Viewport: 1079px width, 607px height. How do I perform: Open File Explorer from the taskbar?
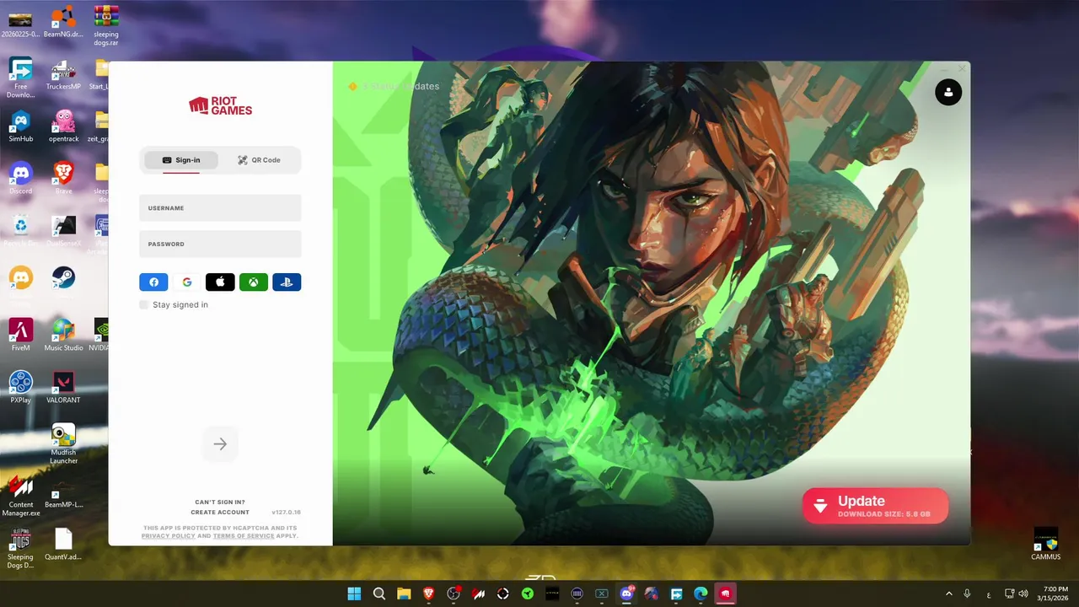tap(404, 594)
